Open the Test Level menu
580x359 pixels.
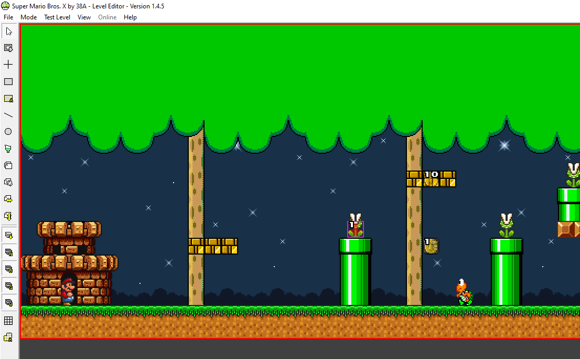click(57, 17)
